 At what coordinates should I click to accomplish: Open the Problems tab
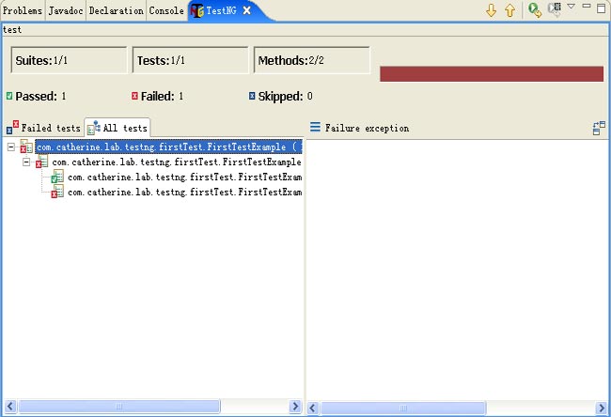click(x=23, y=11)
